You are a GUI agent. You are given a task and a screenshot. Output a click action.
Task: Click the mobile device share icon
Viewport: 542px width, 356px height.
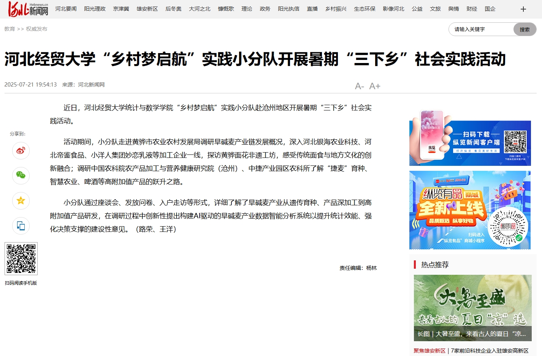(x=21, y=226)
